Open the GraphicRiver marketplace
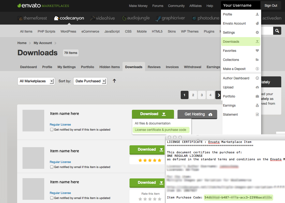The width and height of the screenshot is (285, 203). [170, 18]
